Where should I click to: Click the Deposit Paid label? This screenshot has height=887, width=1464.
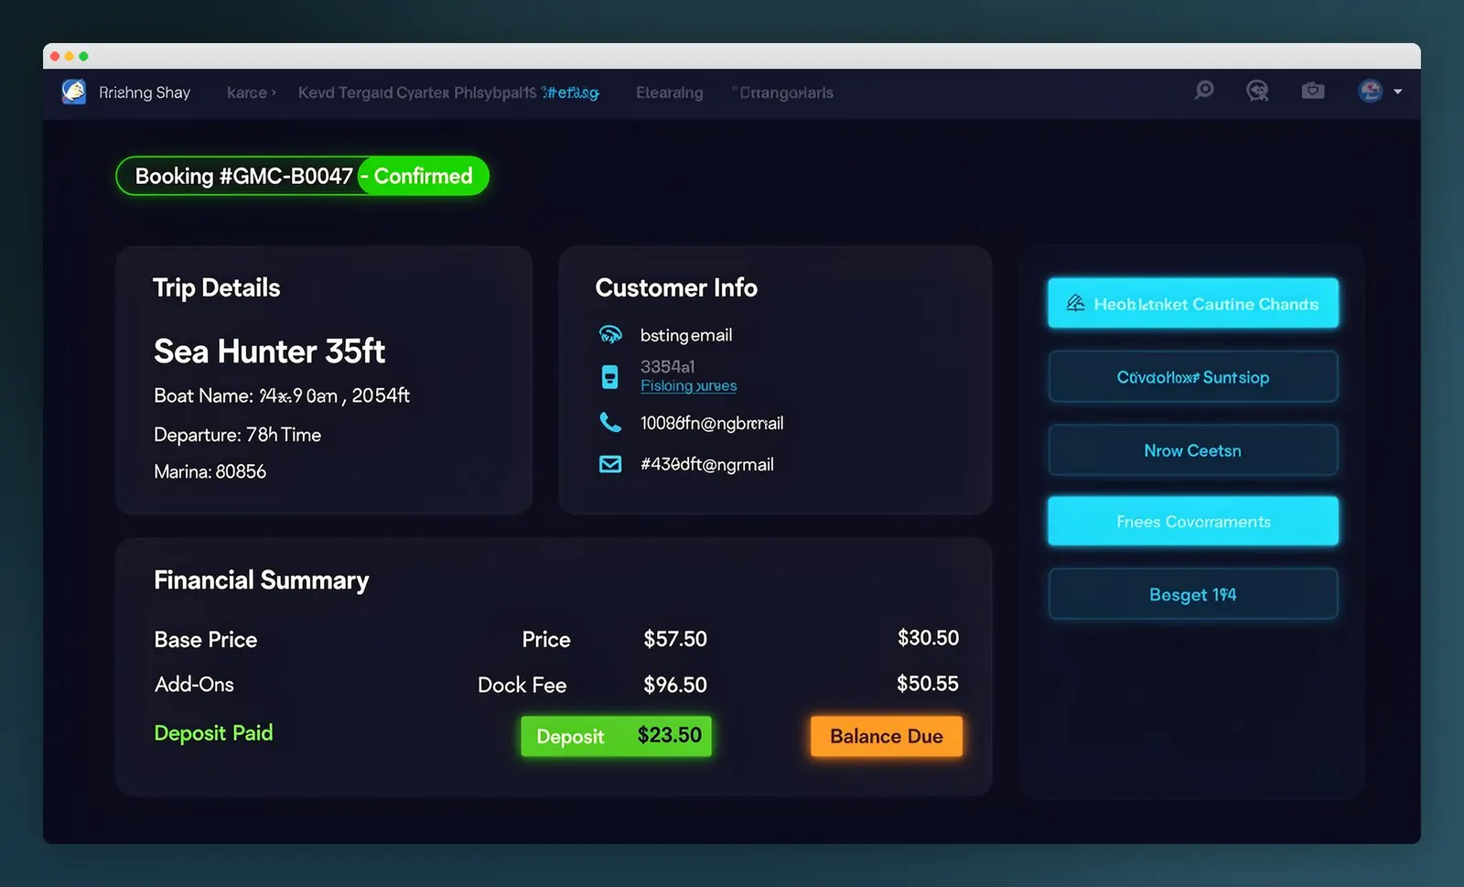213,733
